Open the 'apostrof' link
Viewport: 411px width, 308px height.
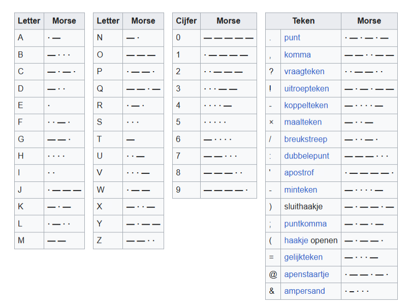(299, 173)
